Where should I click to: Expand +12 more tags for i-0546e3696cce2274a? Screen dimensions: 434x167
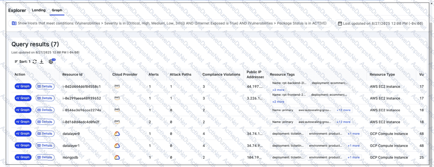[x=343, y=110]
